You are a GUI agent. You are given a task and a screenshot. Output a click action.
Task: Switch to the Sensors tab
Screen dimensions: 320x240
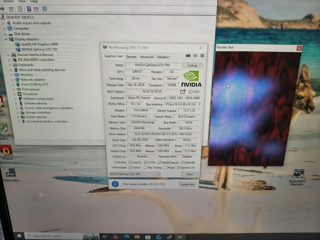[131, 57]
